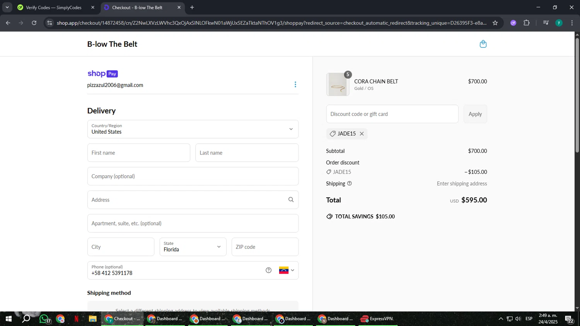The image size is (580, 326).
Task: Open the Country/Region dropdown
Action: click(193, 129)
